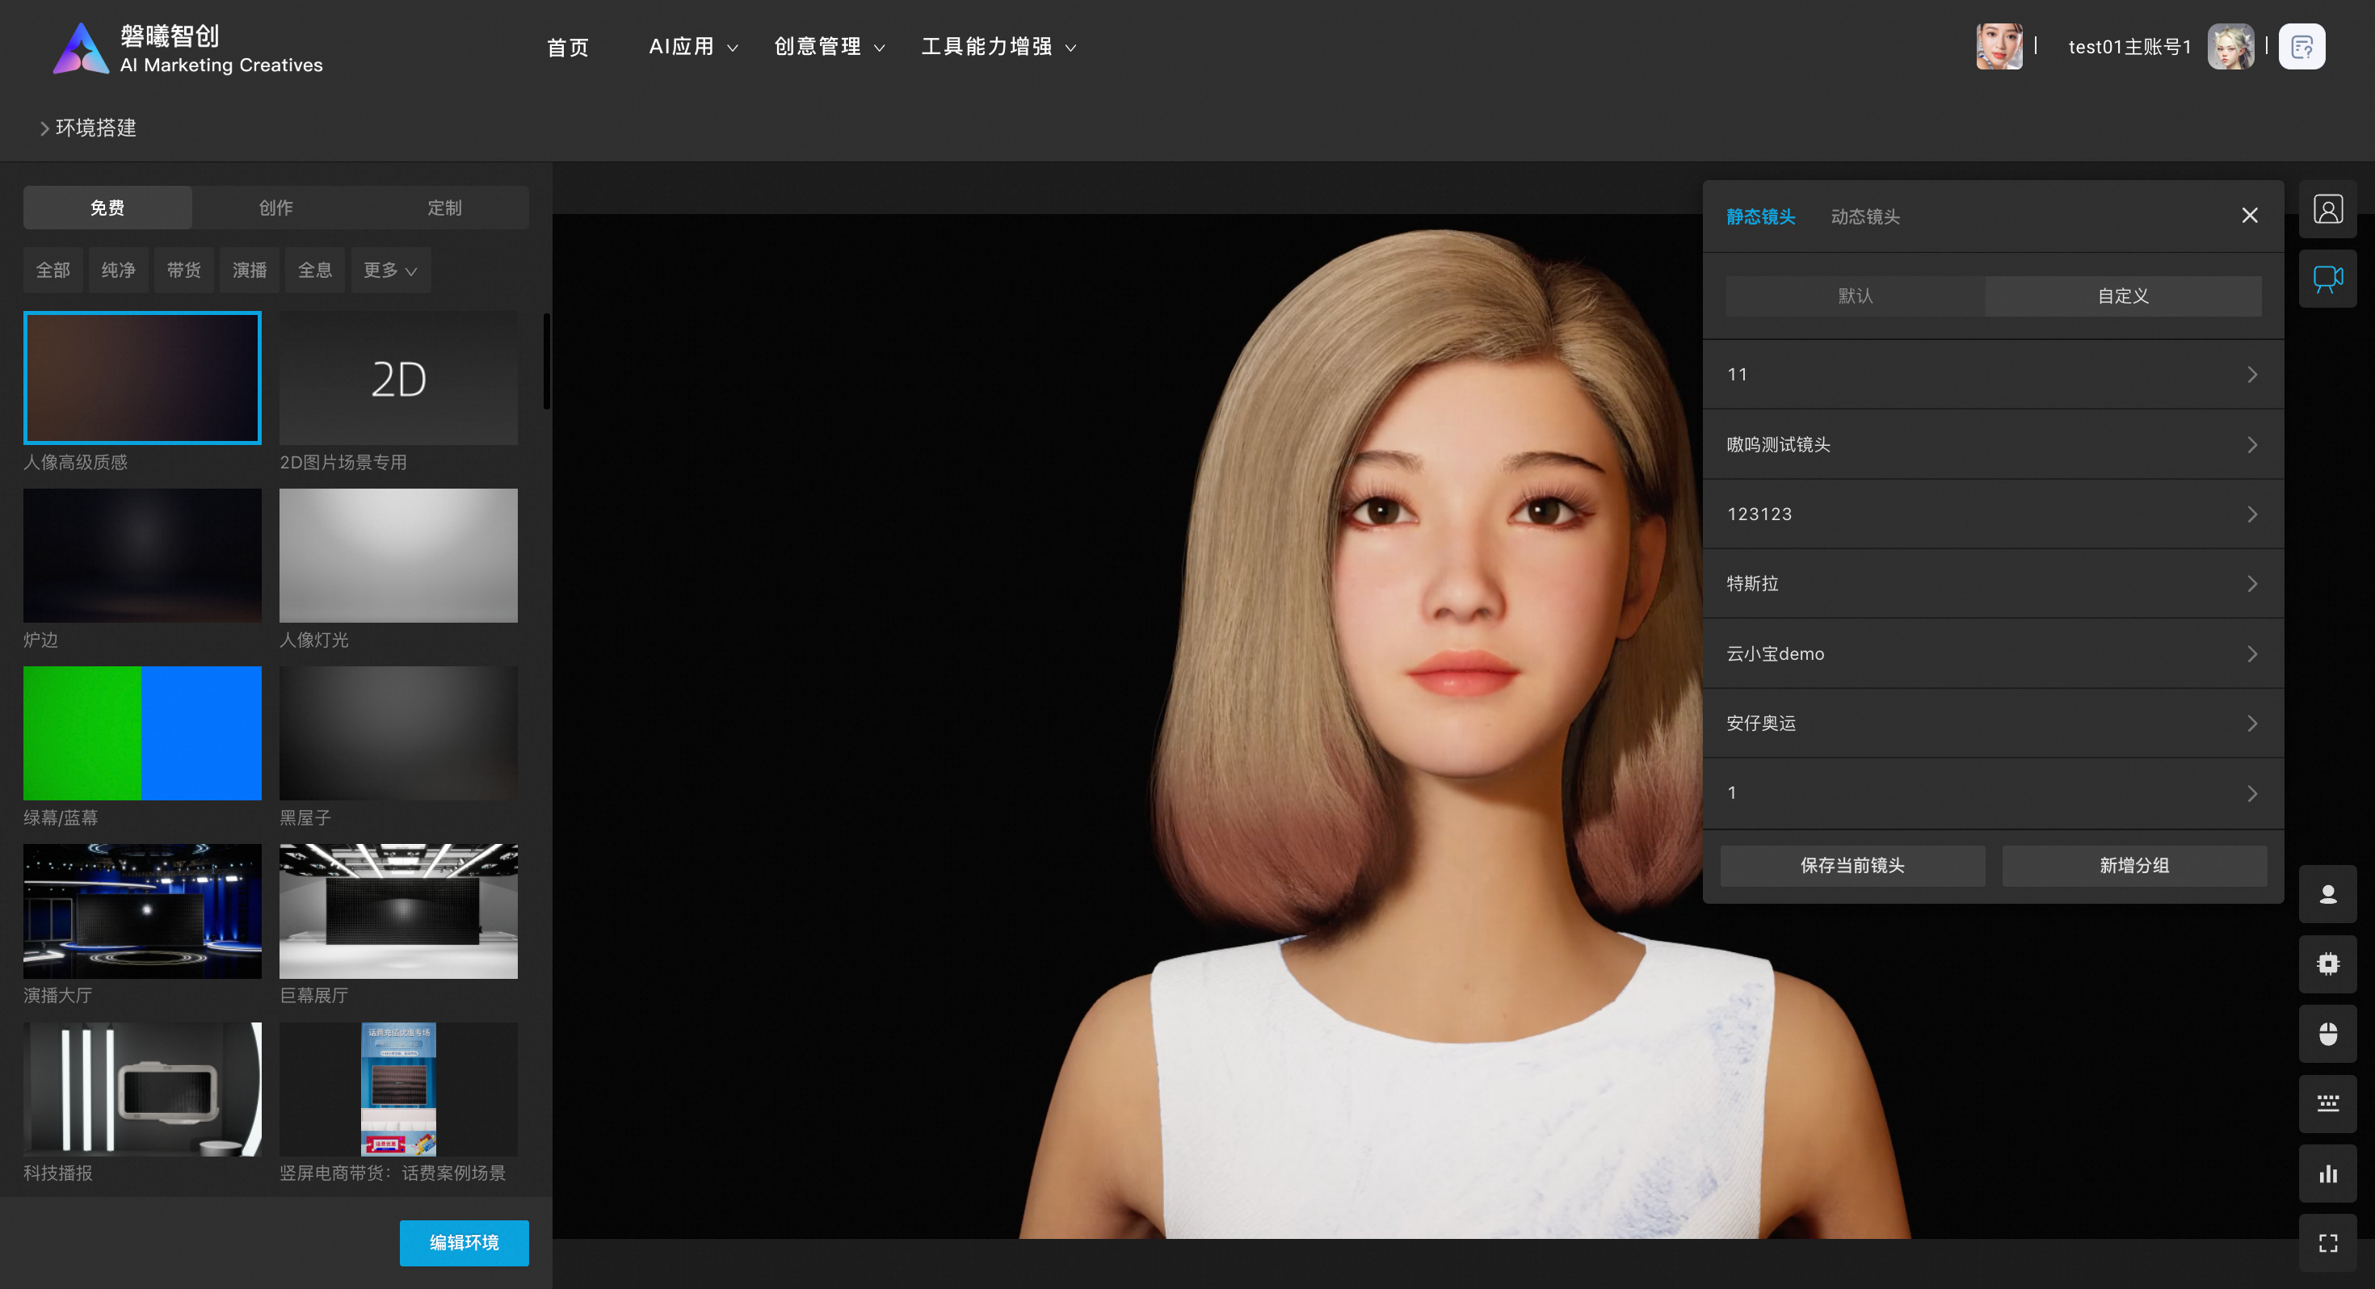Click the woman face avatar in header
The image size is (2375, 1289).
pyautogui.click(x=1999, y=46)
